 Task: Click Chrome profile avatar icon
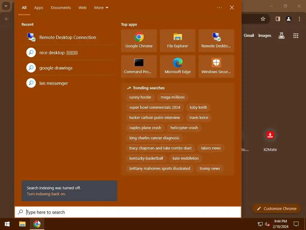288,19
